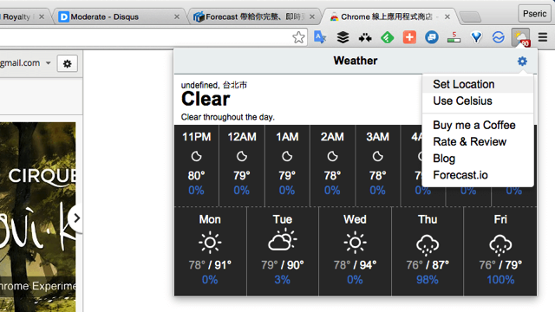Viewport: 555px width, 312px height.
Task: Click the Weather popup settings gear
Action: pyautogui.click(x=522, y=62)
